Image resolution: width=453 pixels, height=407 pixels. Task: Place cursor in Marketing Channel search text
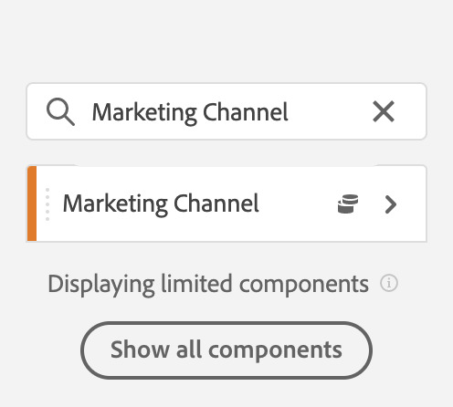coord(190,112)
